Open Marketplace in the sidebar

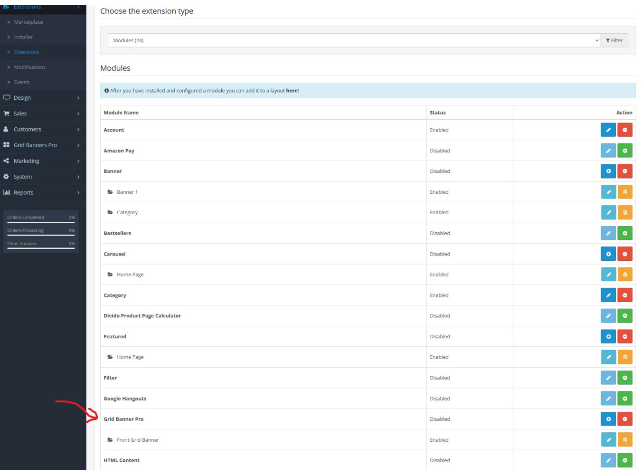[x=28, y=22]
